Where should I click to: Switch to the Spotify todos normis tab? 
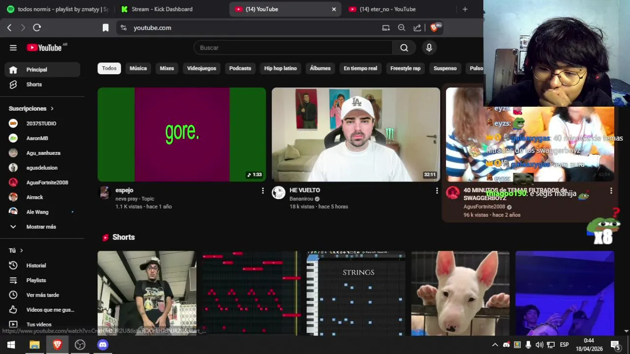(57, 9)
